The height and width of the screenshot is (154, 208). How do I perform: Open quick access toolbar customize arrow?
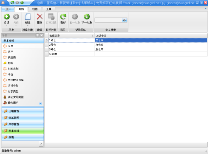[x=28, y=3]
